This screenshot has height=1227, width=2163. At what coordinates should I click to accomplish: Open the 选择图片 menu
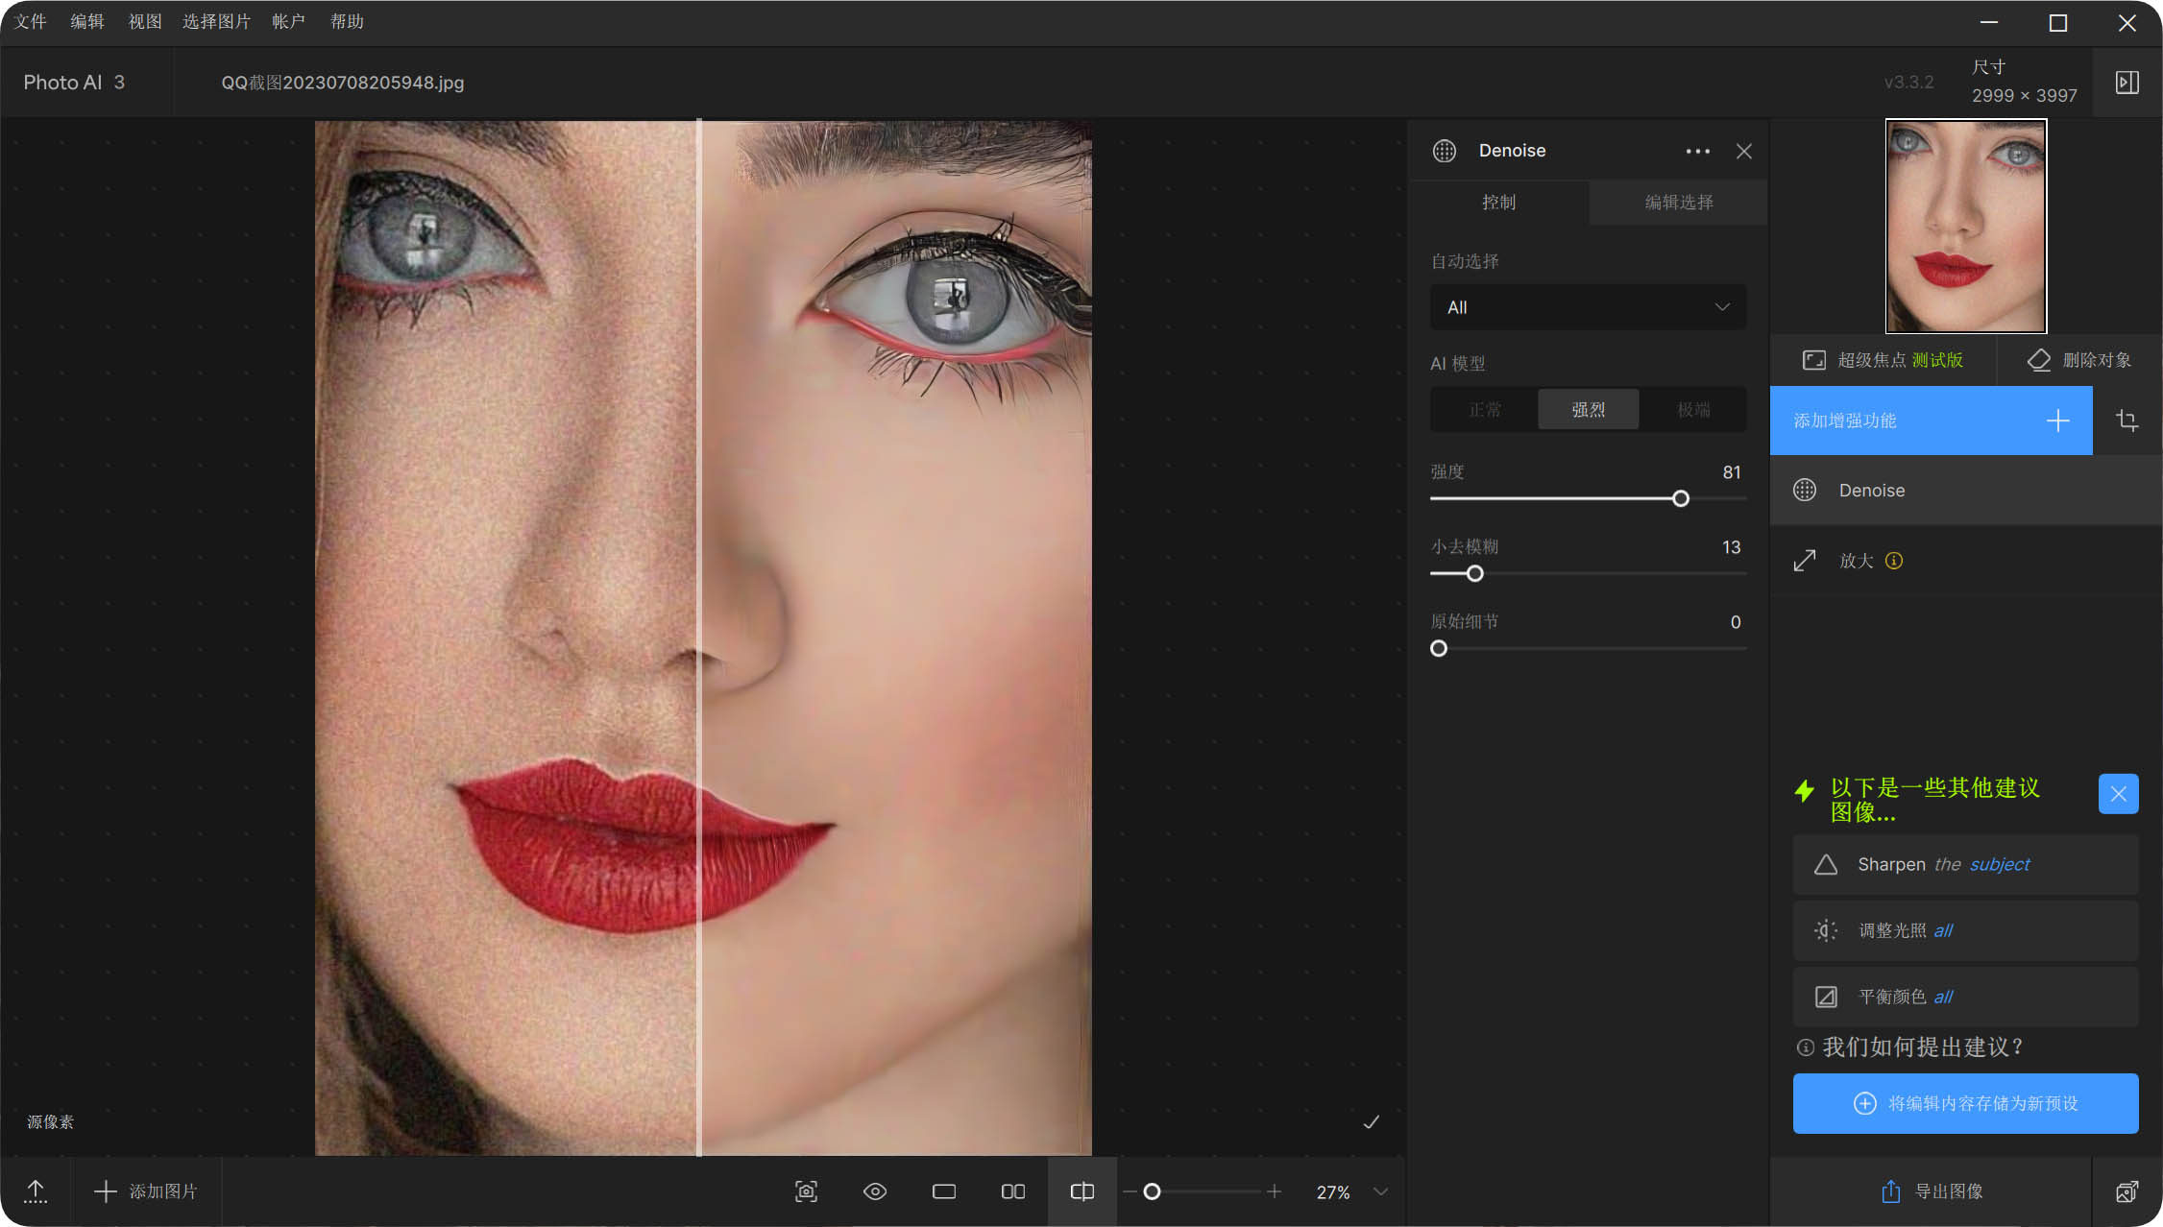coord(216,21)
